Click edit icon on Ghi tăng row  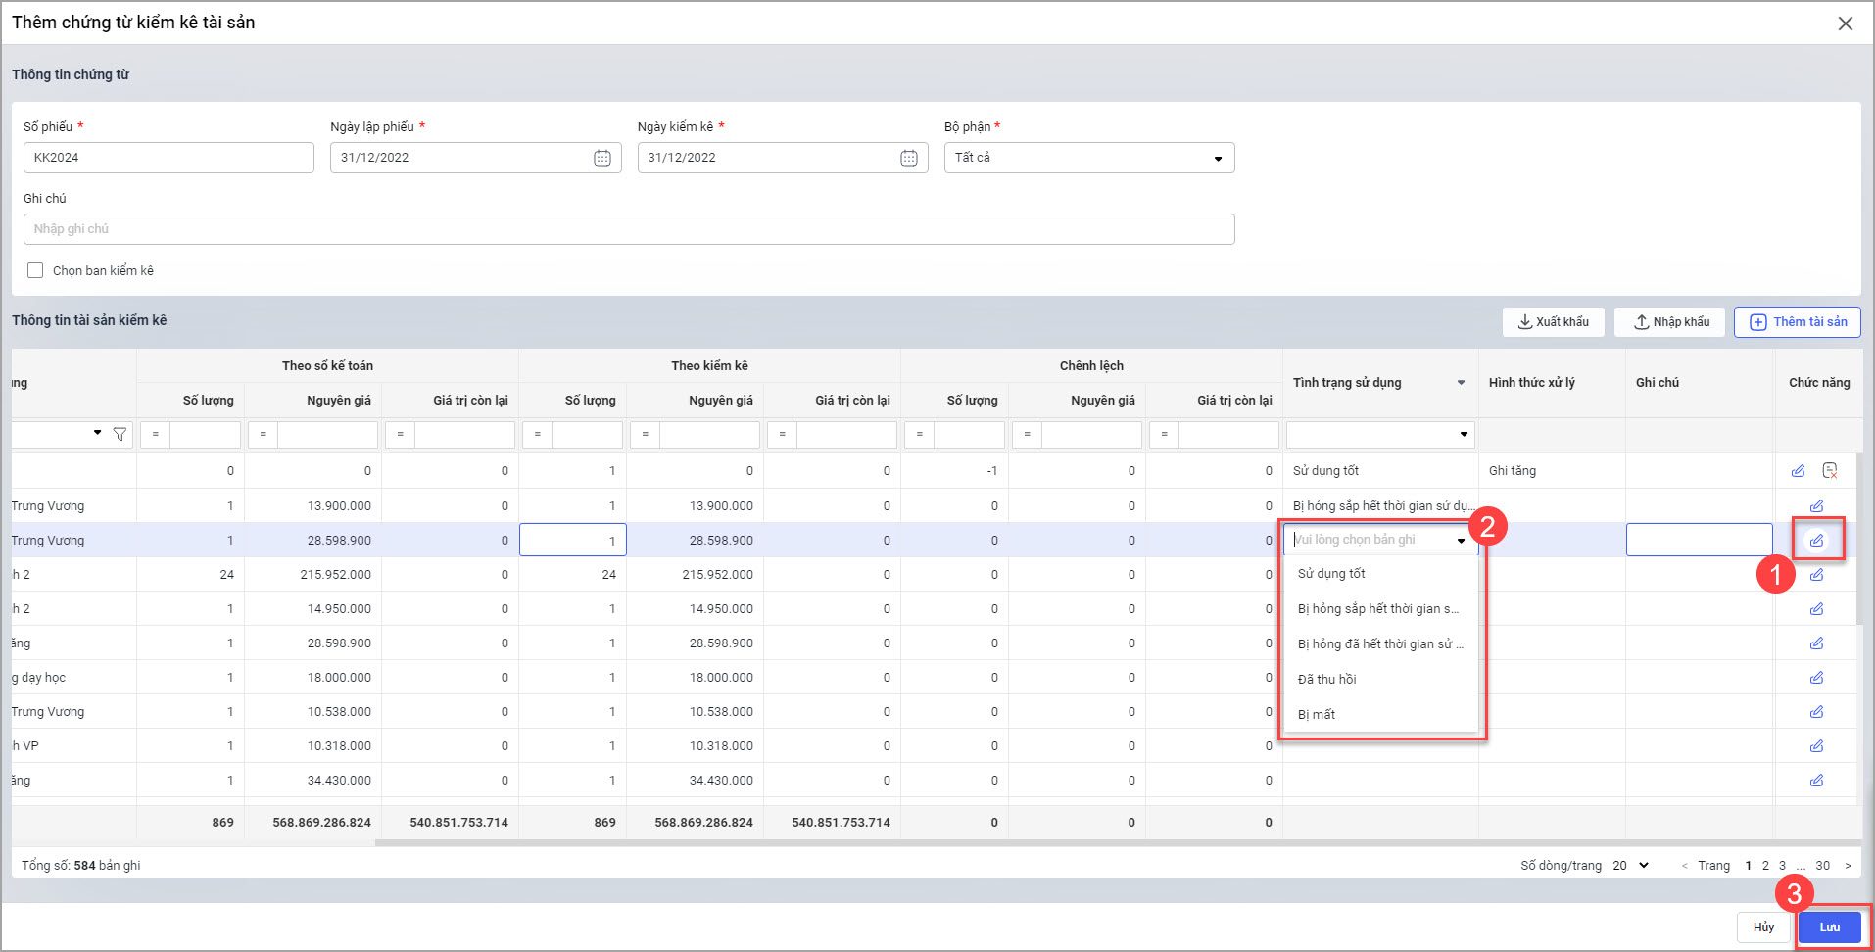[1798, 471]
